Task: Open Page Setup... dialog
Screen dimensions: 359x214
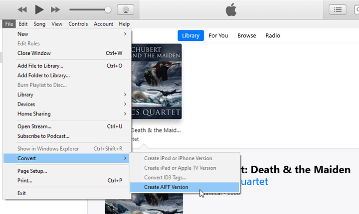Action: pyautogui.click(x=67, y=171)
